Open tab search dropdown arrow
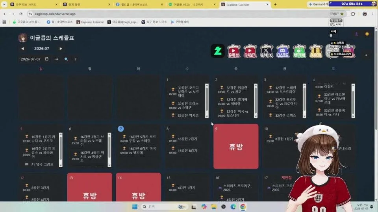 (4, 4)
